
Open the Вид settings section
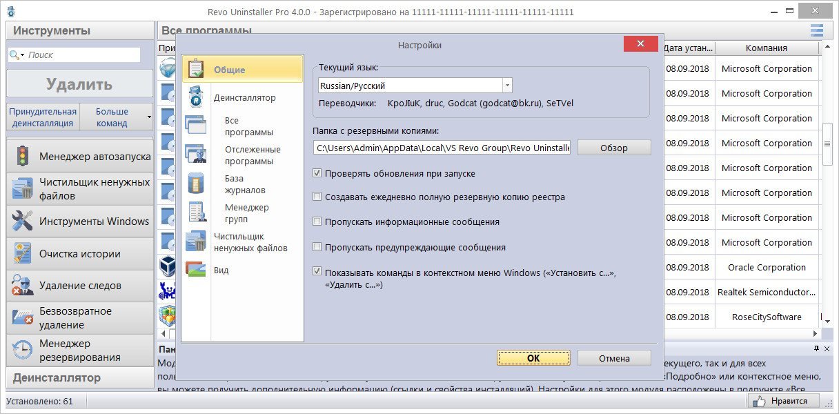click(x=221, y=270)
